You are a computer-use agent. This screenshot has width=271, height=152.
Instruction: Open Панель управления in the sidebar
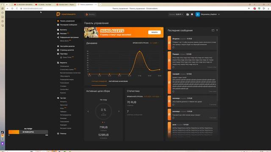[x=67, y=21]
